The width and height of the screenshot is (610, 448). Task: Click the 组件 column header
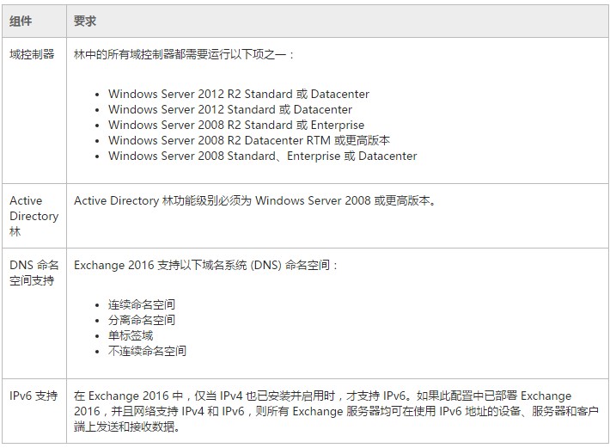(x=21, y=21)
